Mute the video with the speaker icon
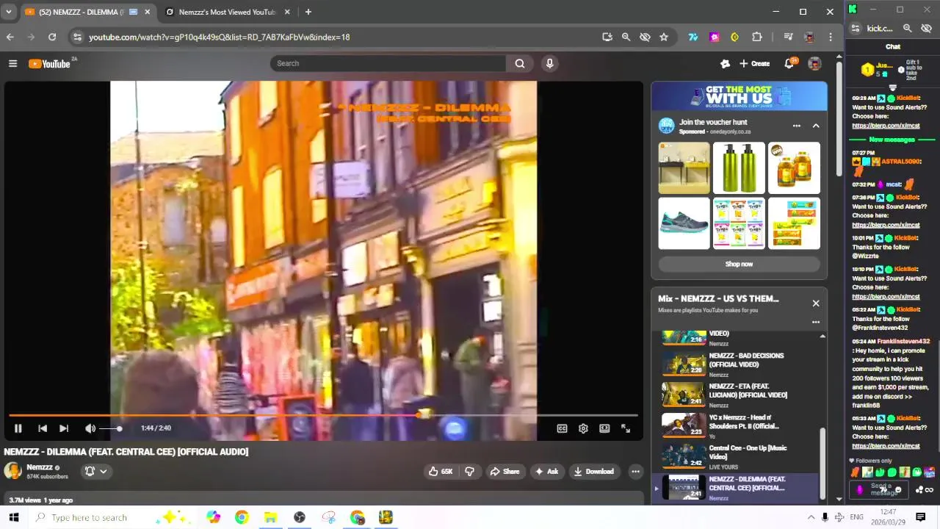 pos(90,428)
